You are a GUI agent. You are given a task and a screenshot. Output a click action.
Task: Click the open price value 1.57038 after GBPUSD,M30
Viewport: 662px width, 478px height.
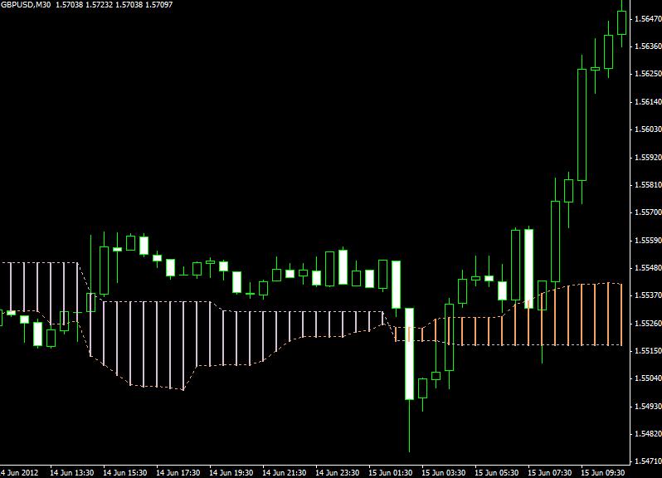coord(69,5)
